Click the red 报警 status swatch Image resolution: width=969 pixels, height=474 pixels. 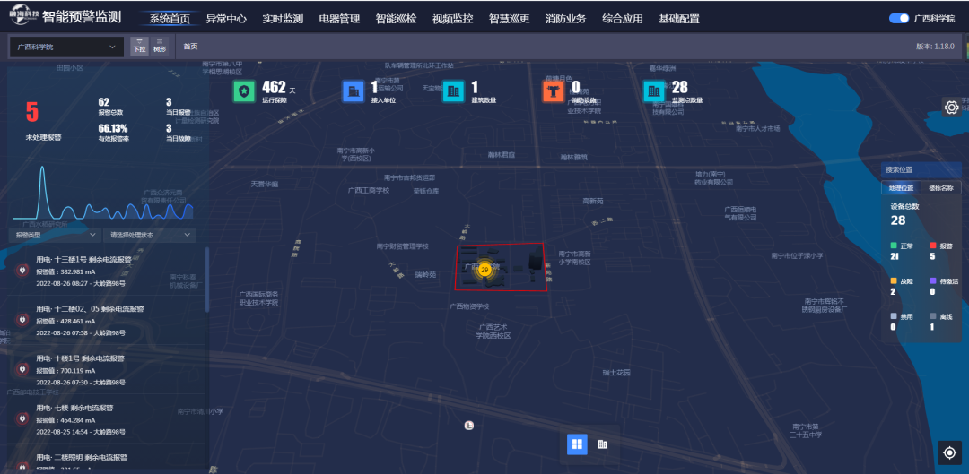[x=933, y=246]
